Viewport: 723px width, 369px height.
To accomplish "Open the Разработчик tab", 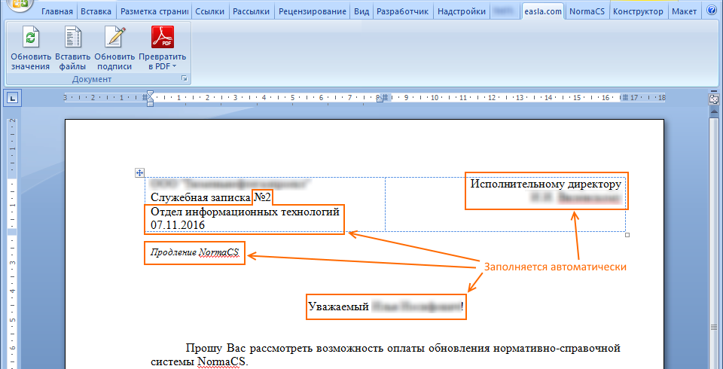I will (402, 11).
